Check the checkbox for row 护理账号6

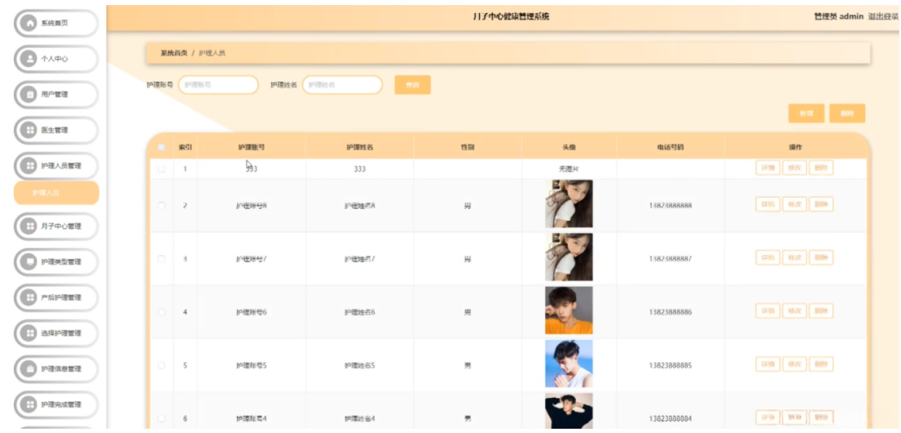coord(162,312)
